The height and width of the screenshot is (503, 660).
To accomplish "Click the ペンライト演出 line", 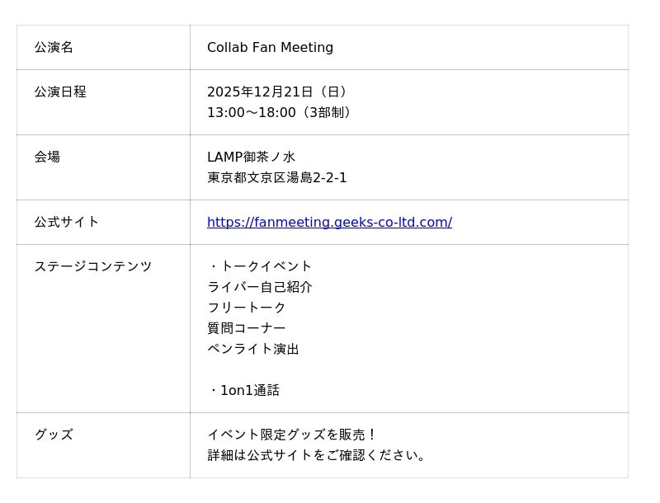I will [253, 349].
